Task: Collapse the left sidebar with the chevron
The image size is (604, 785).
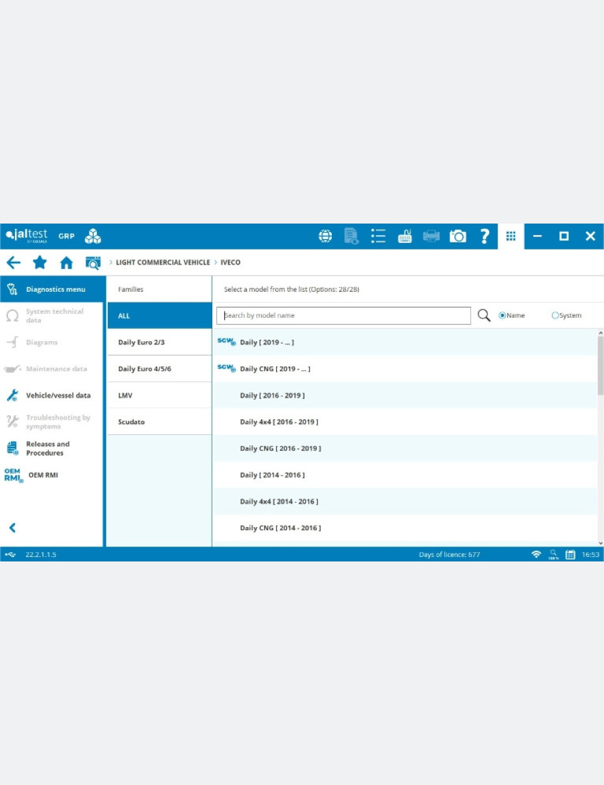Action: click(12, 528)
